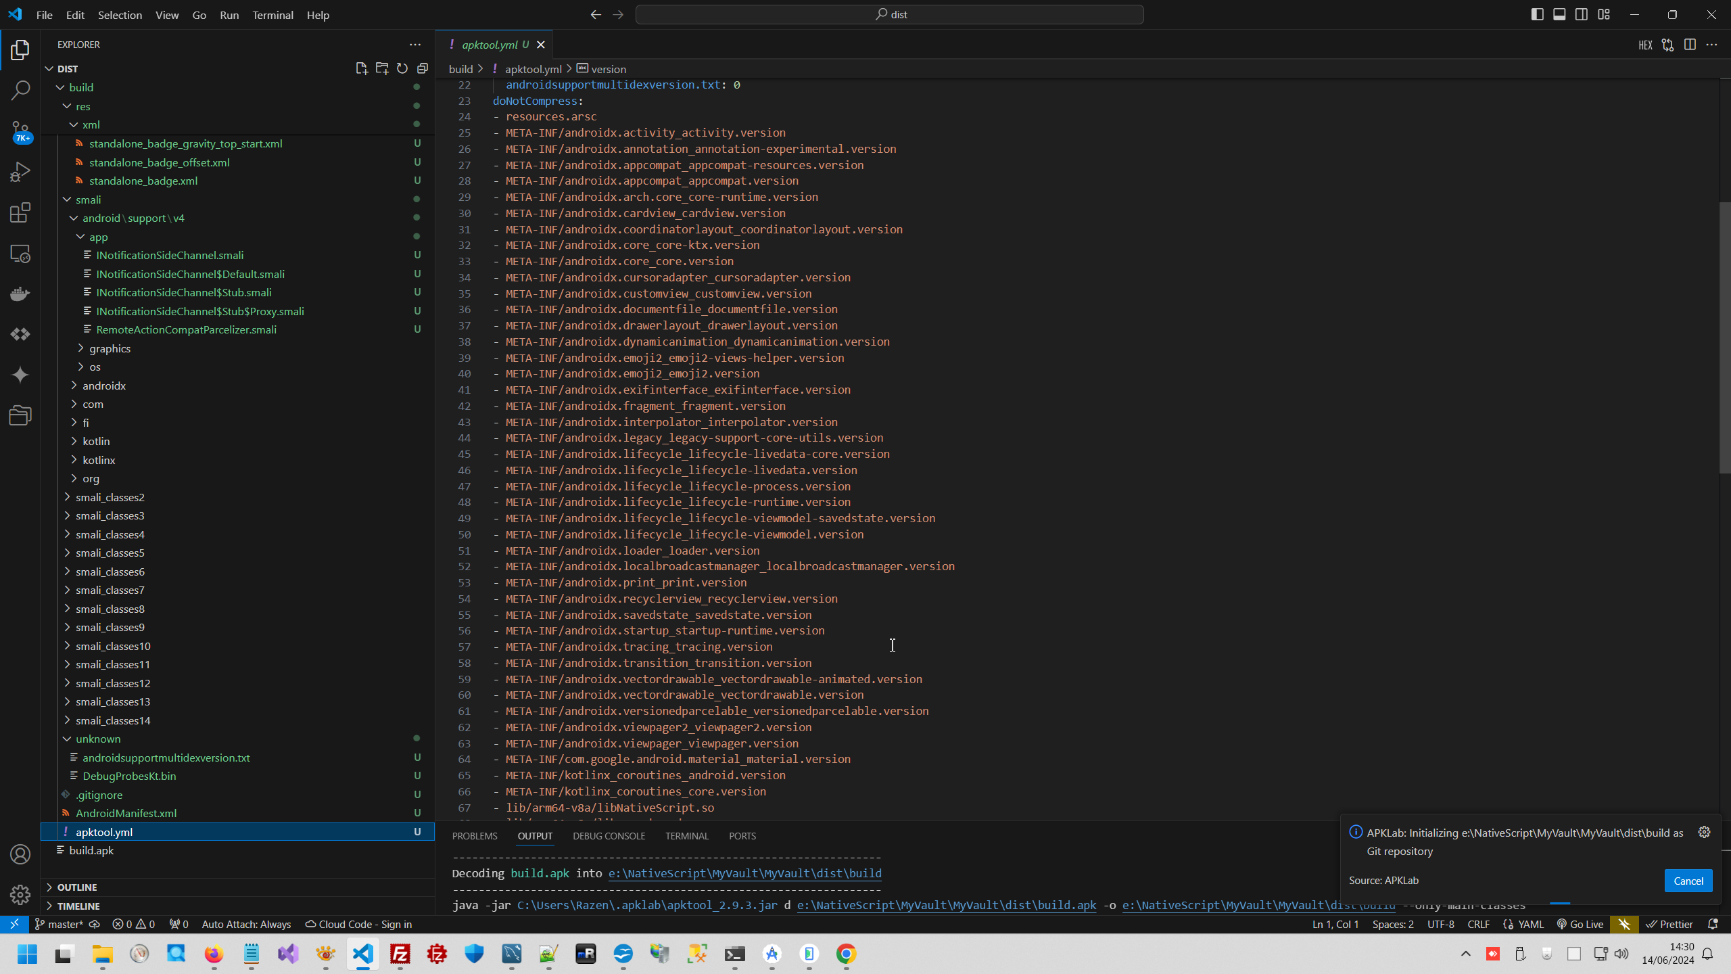Switch to the TERMINAL panel tab

pos(686,836)
